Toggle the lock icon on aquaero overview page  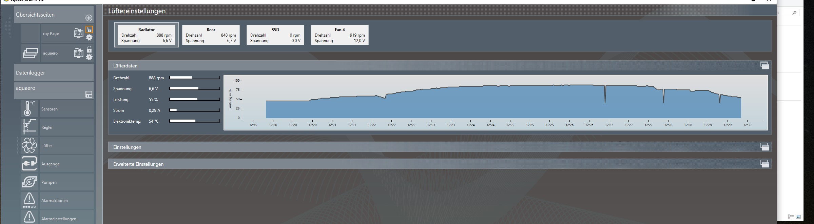pyautogui.click(x=89, y=49)
